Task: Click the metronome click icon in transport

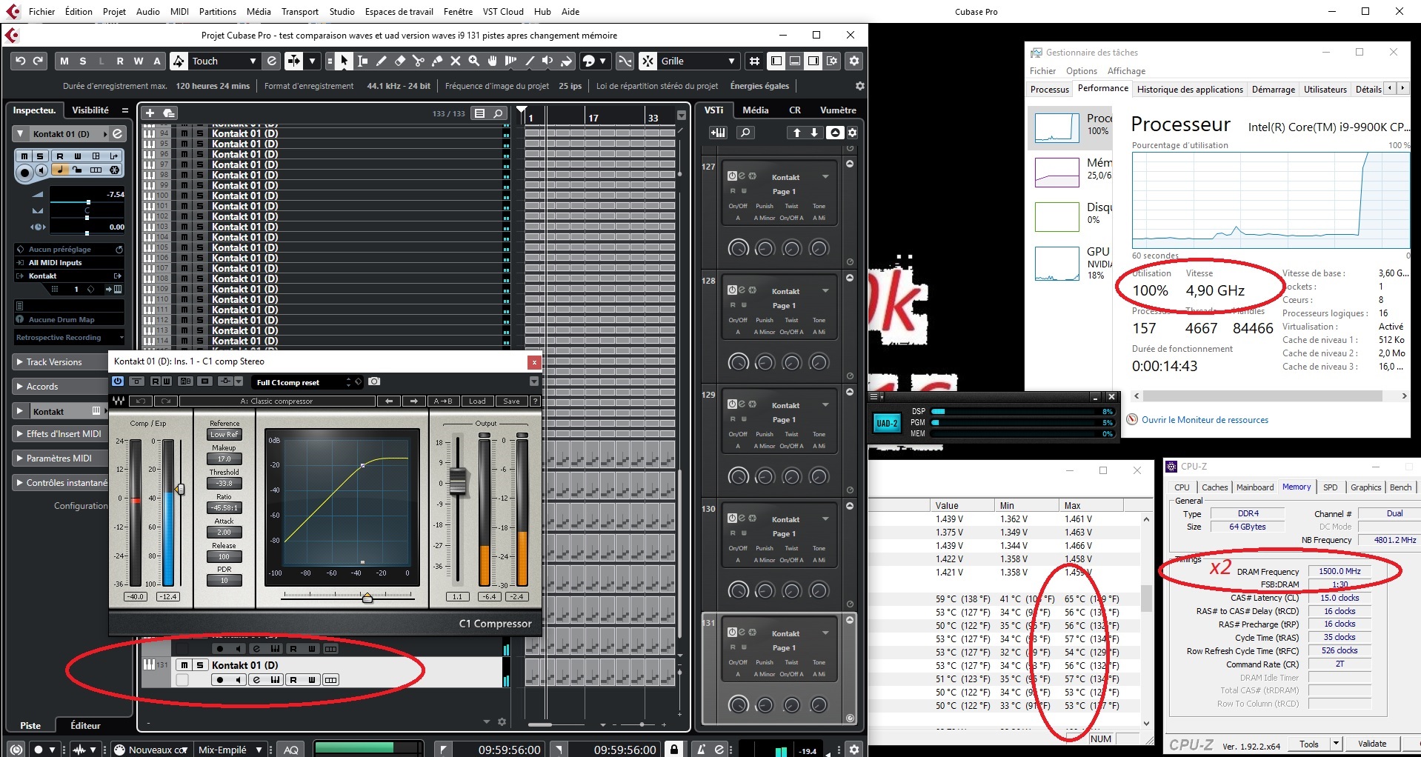Action: (x=701, y=749)
